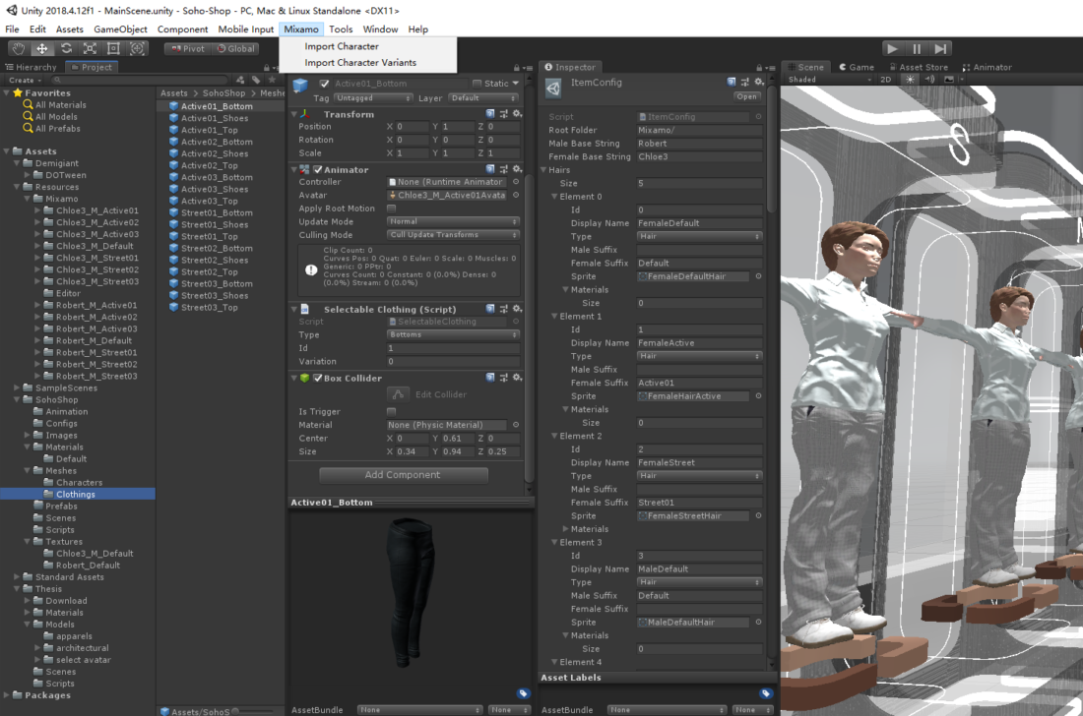
Task: Collapse Element 0 in Hairs list
Action: pos(554,197)
